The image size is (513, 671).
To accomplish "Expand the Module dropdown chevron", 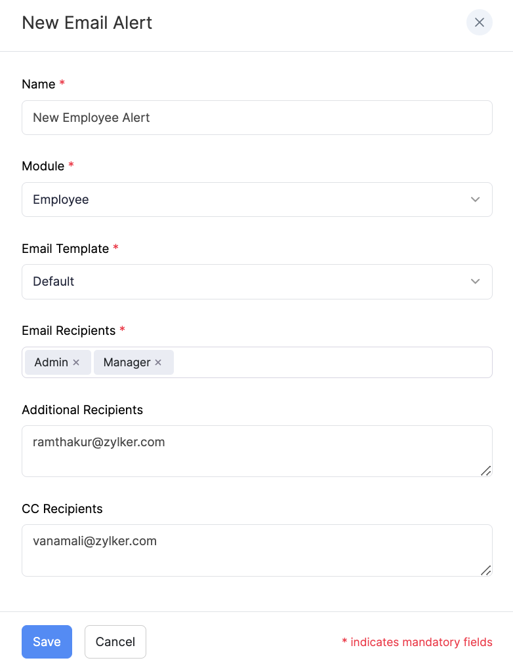I will (x=476, y=199).
